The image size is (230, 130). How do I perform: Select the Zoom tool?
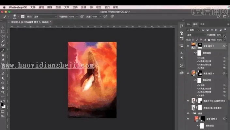pyautogui.click(x=3, y=92)
